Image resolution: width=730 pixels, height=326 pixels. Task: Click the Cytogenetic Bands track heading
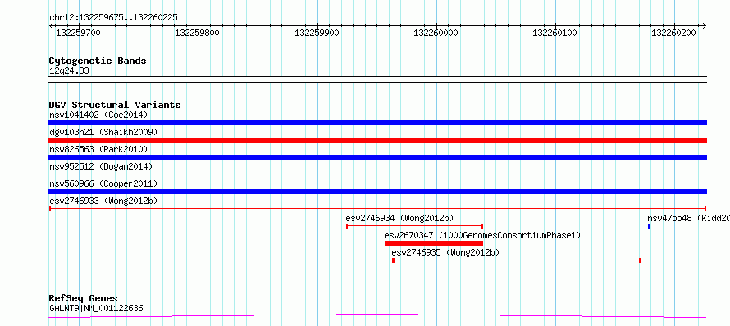pyautogui.click(x=98, y=61)
